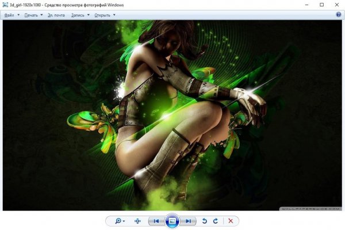Minimize the photo viewer window
The height and width of the screenshot is (230, 345).
point(306,5)
